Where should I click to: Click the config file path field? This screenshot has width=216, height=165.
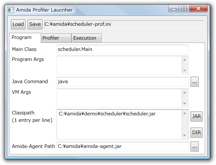(x=124, y=24)
